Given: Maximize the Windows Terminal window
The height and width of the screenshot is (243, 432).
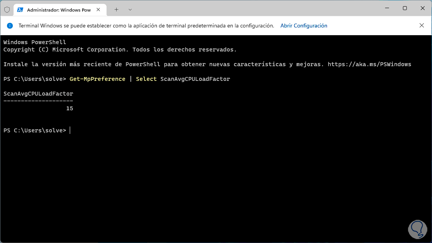Looking at the screenshot, I should point(405,8).
